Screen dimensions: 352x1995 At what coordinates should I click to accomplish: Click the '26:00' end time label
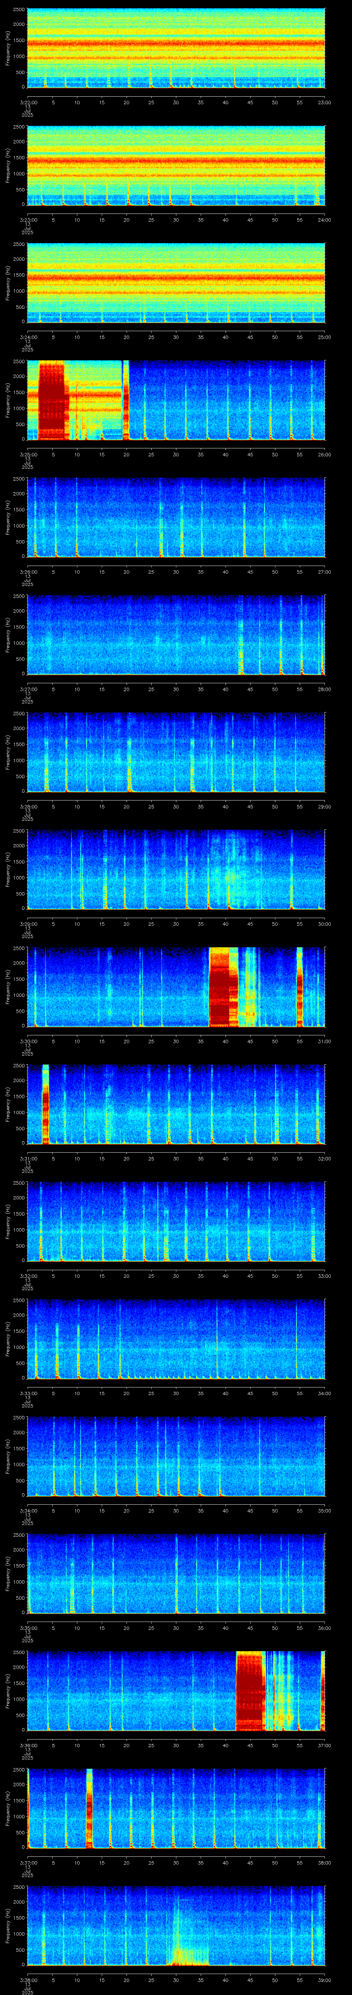(324, 454)
